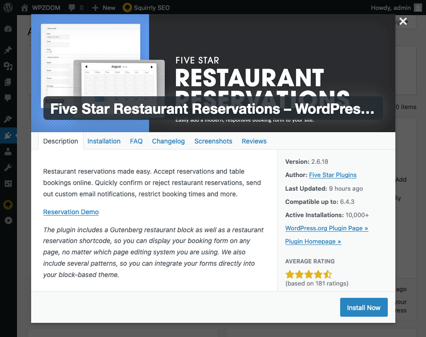Add new content via the New item
This screenshot has width=426, height=337.
104,8
